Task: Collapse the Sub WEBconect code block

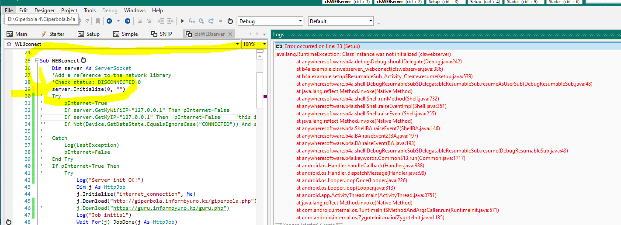Action: pyautogui.click(x=37, y=61)
